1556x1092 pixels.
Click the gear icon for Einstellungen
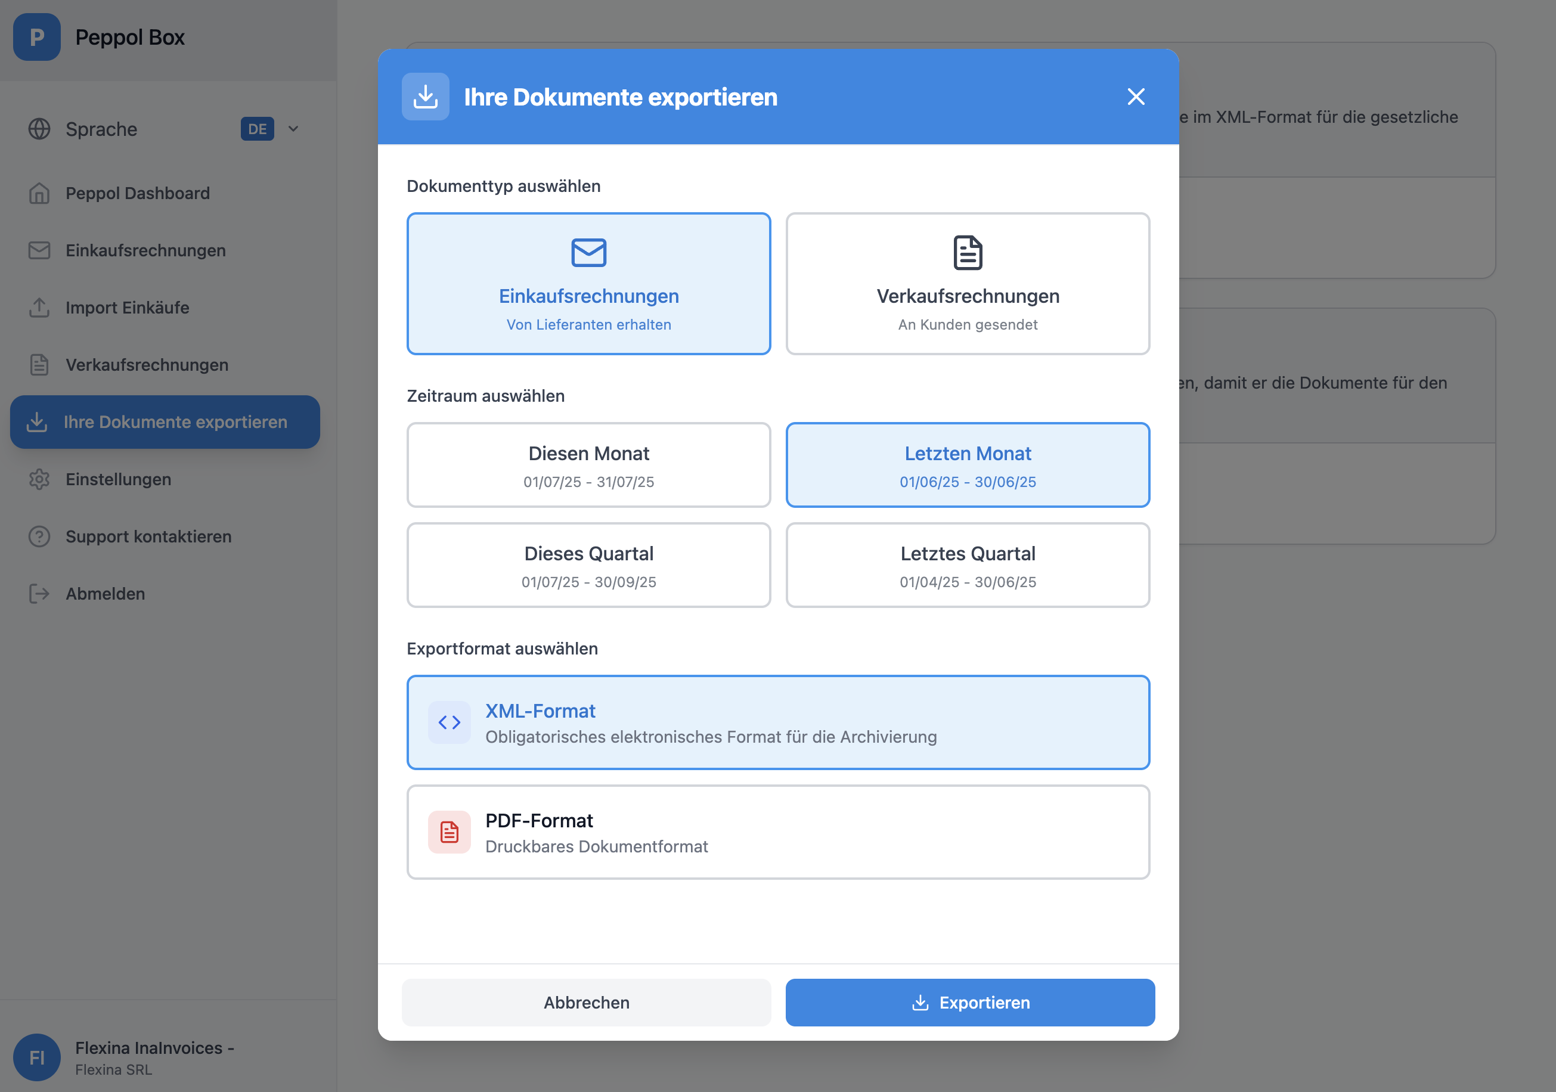(39, 480)
